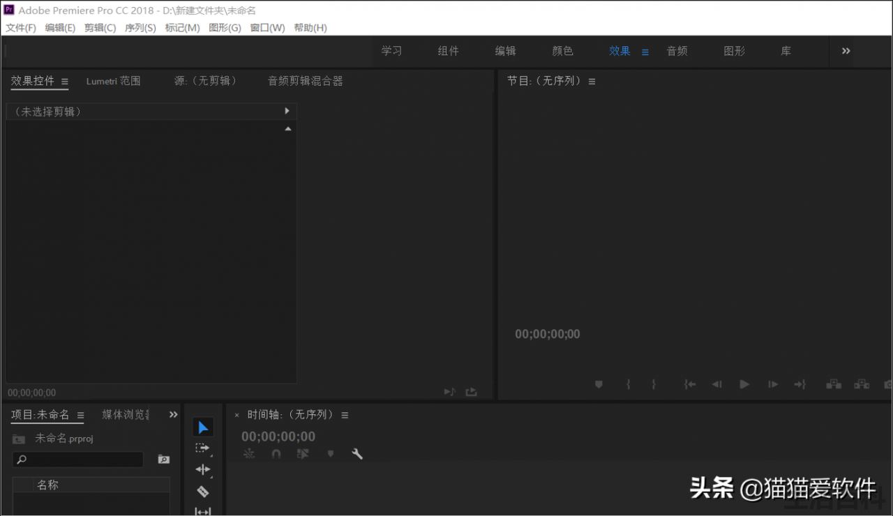Select the Track Select Forward tool

(203, 448)
